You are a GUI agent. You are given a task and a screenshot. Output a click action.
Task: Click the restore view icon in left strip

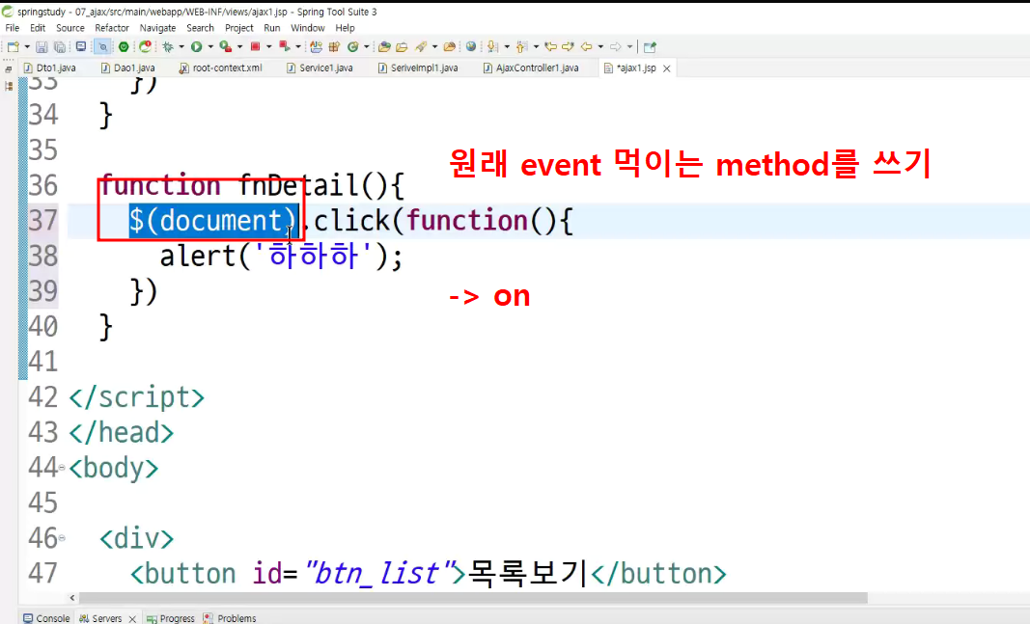click(x=9, y=69)
